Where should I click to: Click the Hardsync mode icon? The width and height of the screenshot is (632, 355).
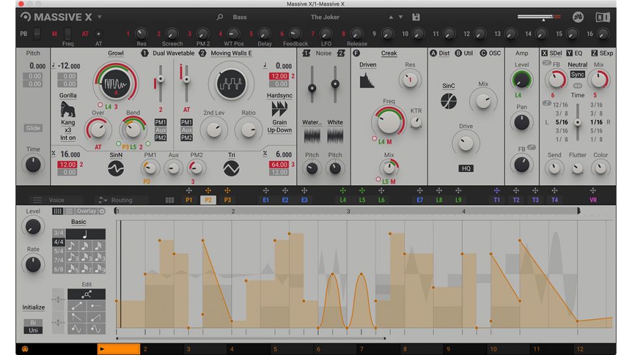[280, 108]
